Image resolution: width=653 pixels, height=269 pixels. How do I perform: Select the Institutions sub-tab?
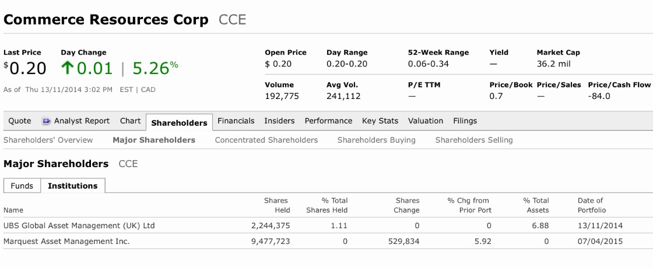pyautogui.click(x=72, y=186)
